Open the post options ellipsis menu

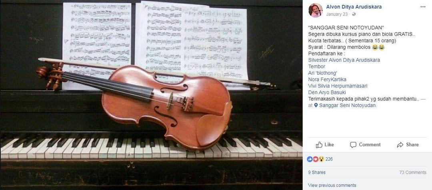point(423,7)
